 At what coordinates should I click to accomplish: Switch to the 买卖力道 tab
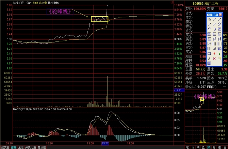pyautogui.click(x=31, y=147)
